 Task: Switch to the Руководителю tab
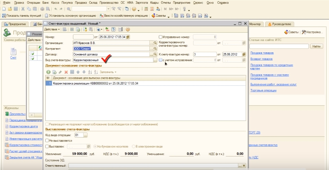(279, 25)
